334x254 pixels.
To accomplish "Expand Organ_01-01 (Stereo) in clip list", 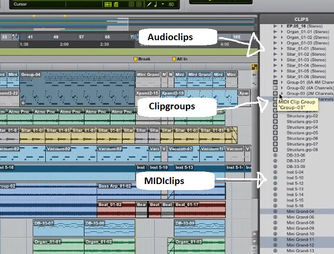I will [282, 32].
